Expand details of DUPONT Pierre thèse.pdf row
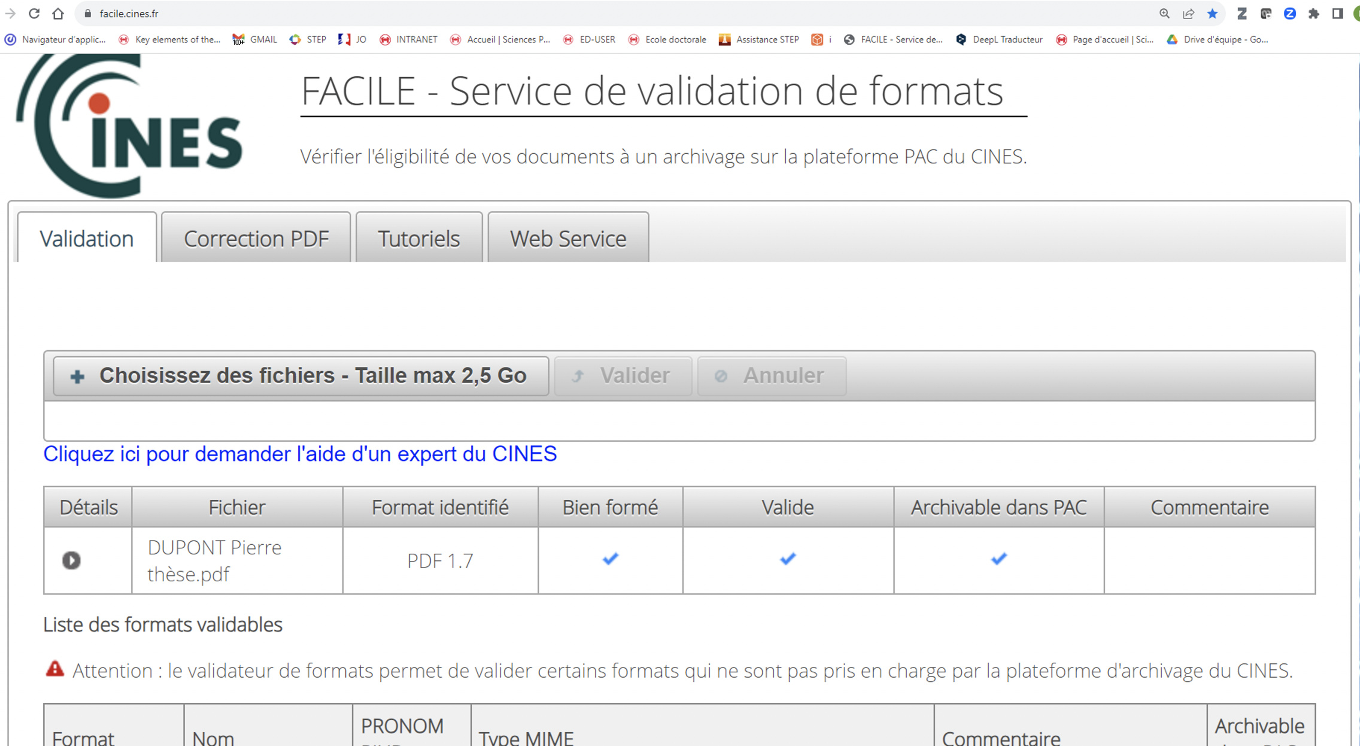This screenshot has width=1360, height=746. (71, 560)
